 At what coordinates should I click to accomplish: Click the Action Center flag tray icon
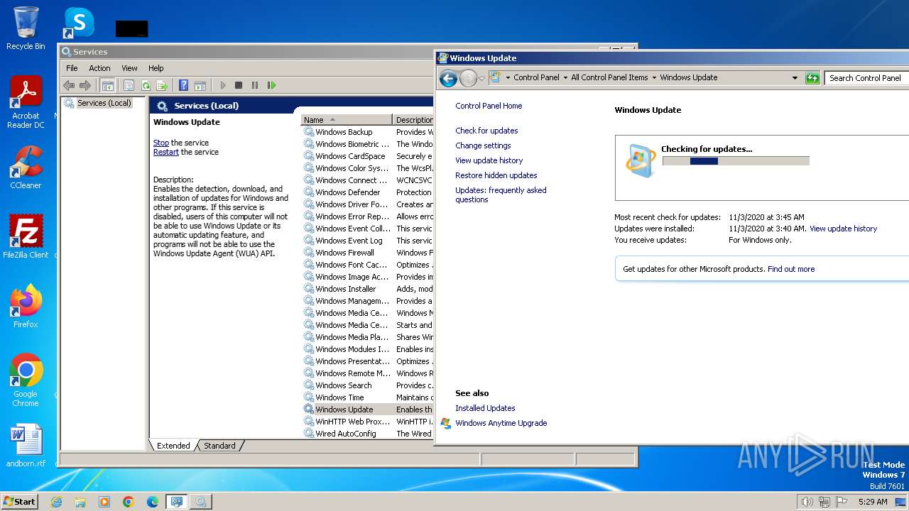click(842, 502)
